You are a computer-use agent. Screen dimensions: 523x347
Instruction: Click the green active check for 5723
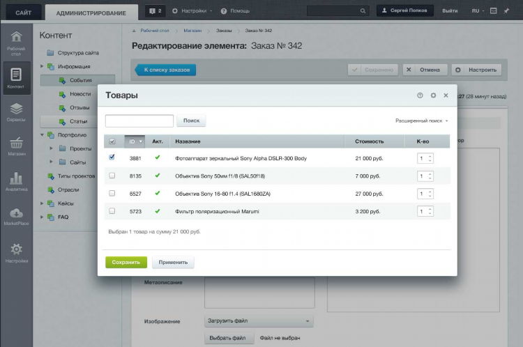tap(158, 210)
